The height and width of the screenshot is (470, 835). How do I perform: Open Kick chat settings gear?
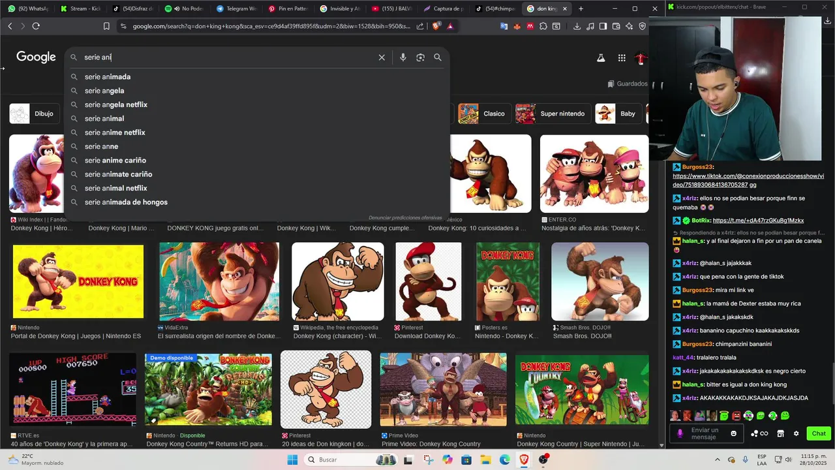(x=796, y=433)
